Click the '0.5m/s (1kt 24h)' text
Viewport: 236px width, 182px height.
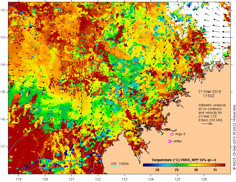tap(210, 120)
